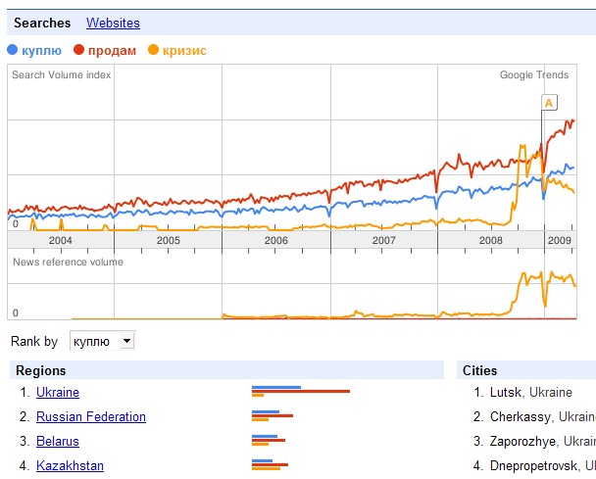
Task: Open the Russian Federation region link
Action: pos(90,417)
